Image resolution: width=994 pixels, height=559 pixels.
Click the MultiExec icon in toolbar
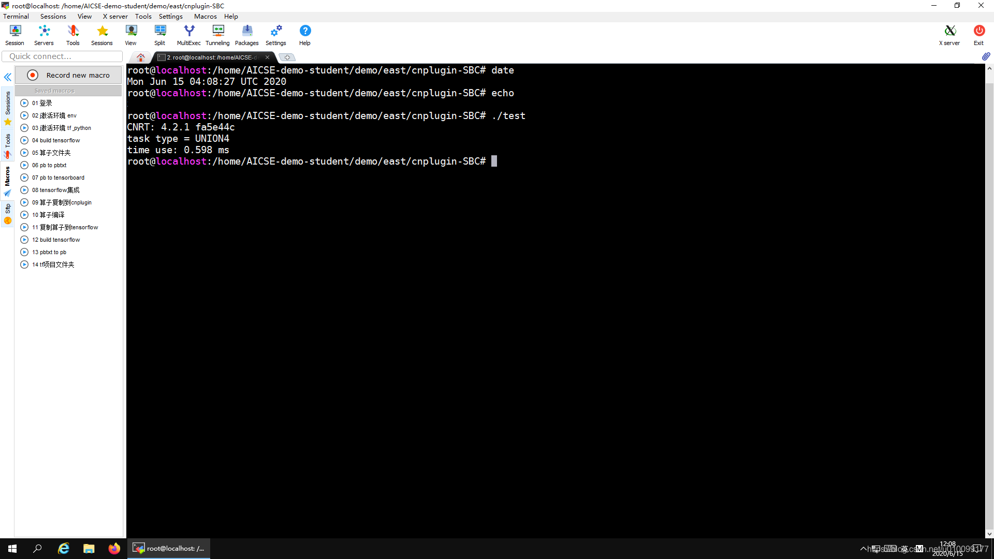[x=188, y=34]
